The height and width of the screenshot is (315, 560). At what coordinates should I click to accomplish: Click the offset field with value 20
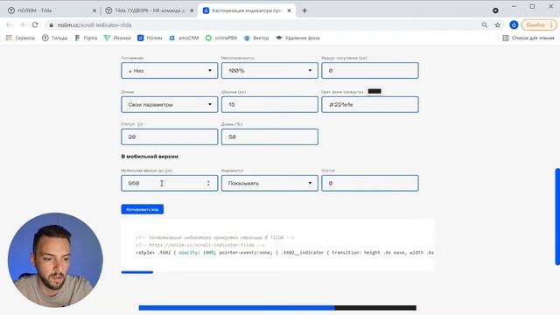169,136
